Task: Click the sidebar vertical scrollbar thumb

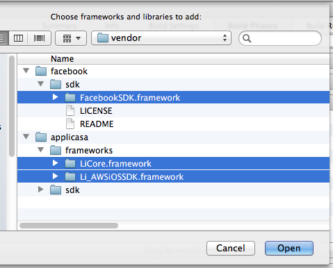Action: pyautogui.click(x=12, y=106)
